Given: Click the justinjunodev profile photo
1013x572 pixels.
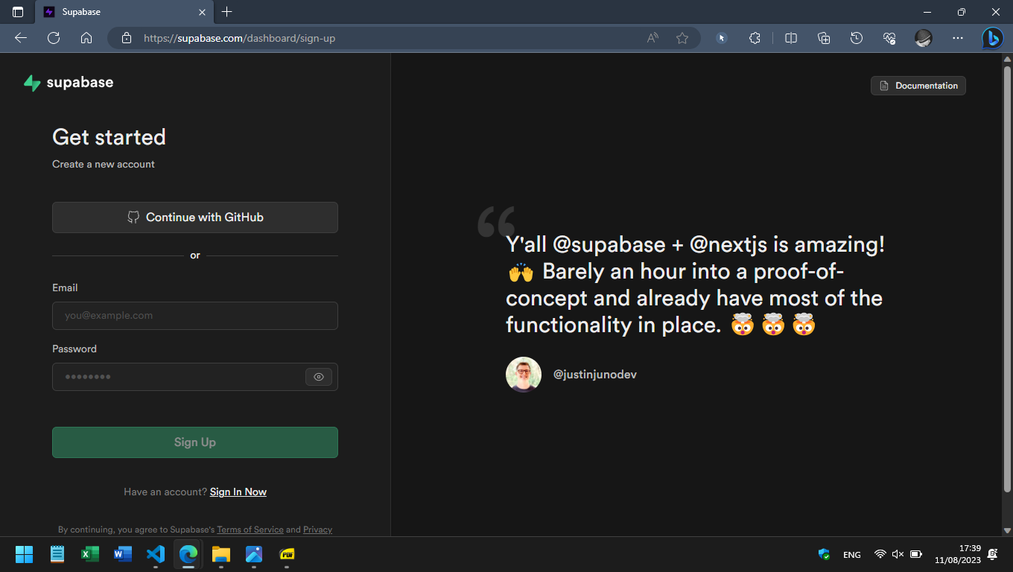Looking at the screenshot, I should 524,375.
